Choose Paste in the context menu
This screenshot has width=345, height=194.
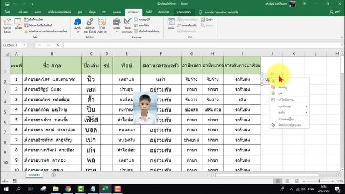pos(289,93)
